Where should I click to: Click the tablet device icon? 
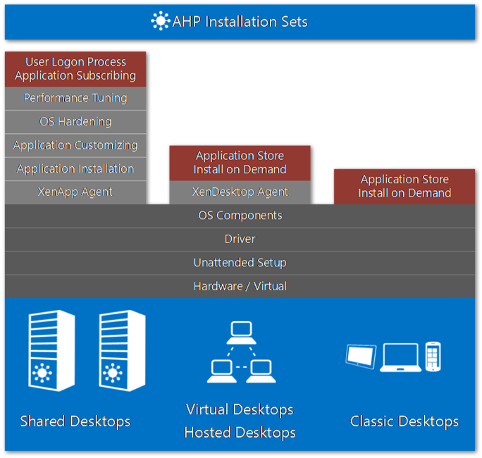(x=361, y=357)
